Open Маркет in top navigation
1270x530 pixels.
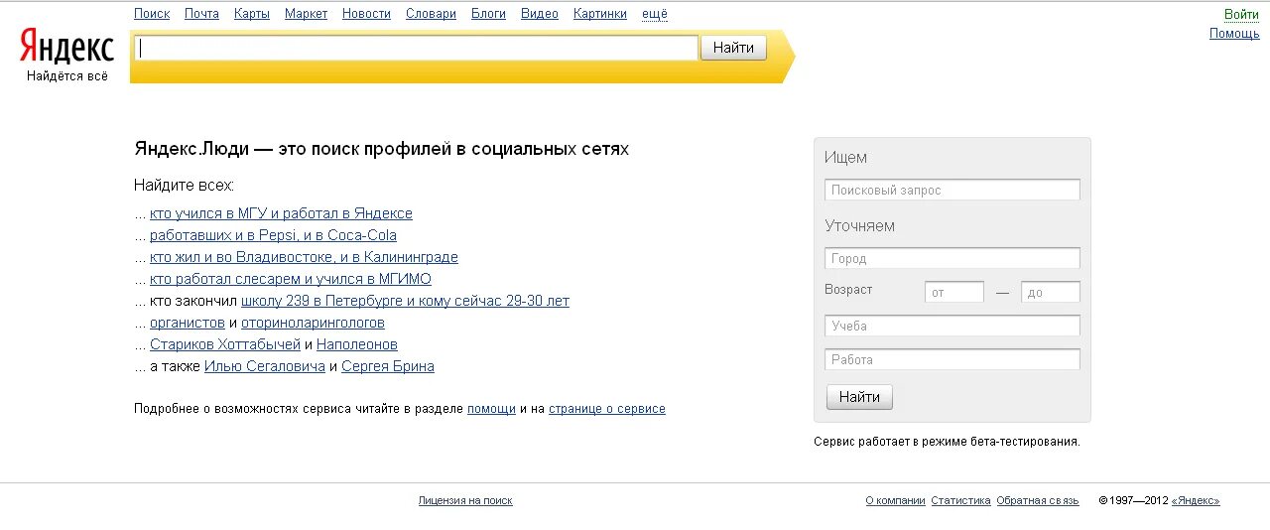pyautogui.click(x=306, y=14)
